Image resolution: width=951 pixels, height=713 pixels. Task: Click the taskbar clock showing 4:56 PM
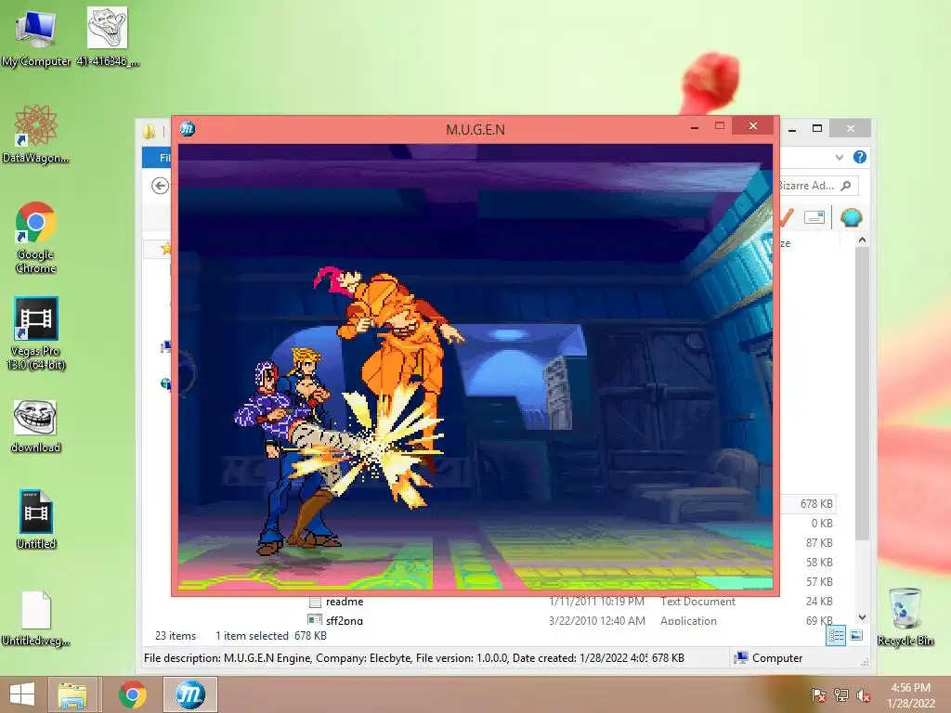click(910, 695)
